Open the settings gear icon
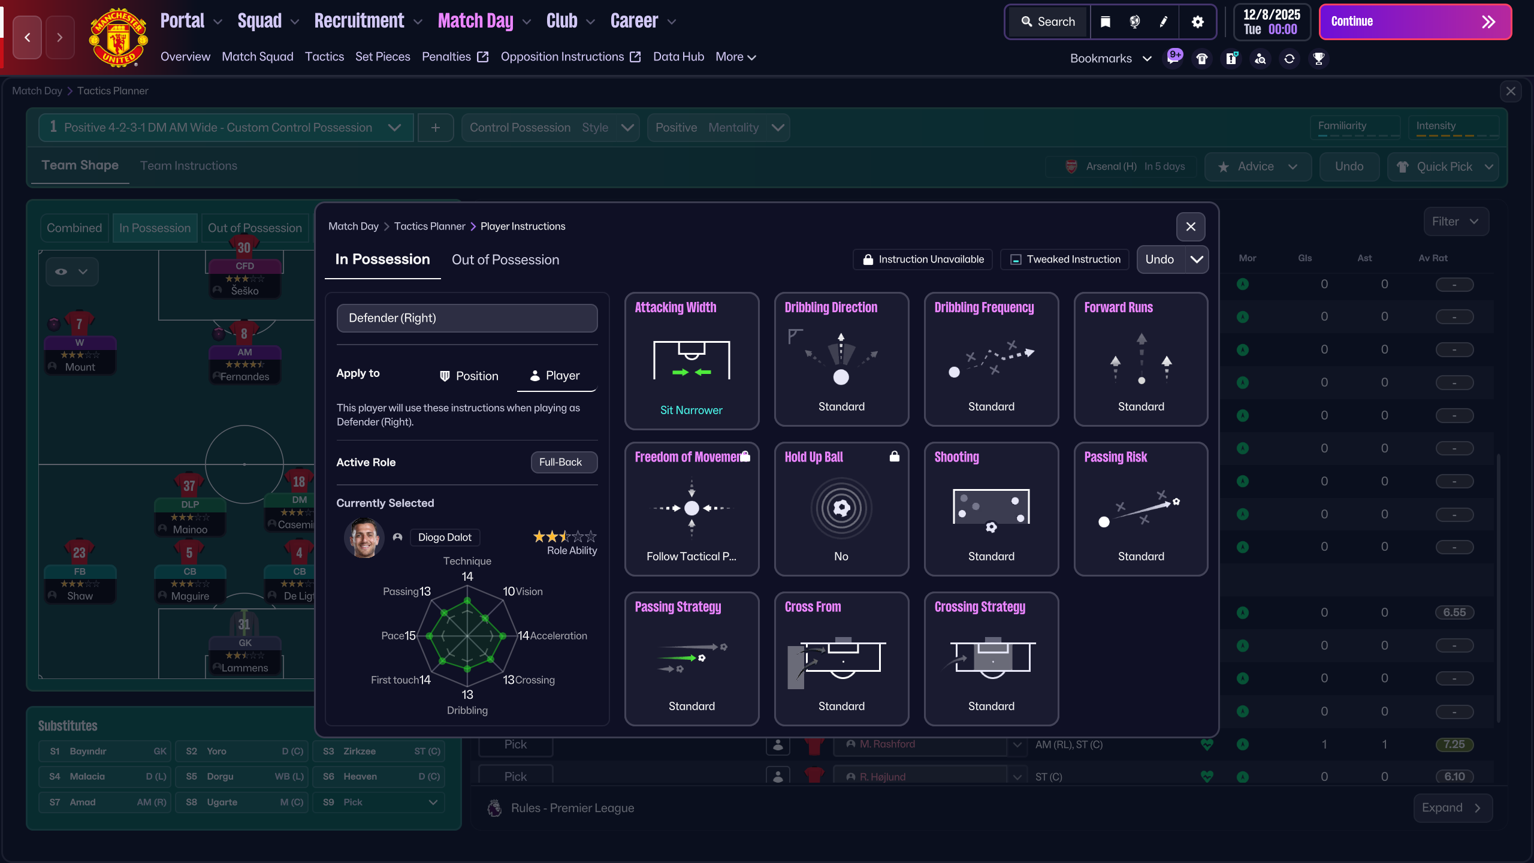The image size is (1534, 863). click(x=1197, y=22)
